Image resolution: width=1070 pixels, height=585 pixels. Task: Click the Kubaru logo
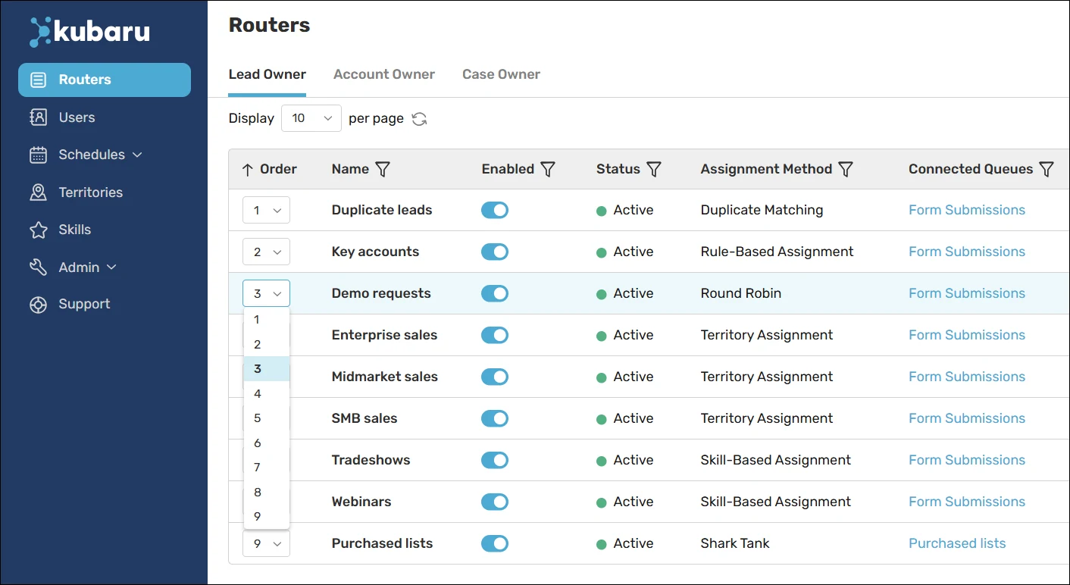[x=89, y=32]
